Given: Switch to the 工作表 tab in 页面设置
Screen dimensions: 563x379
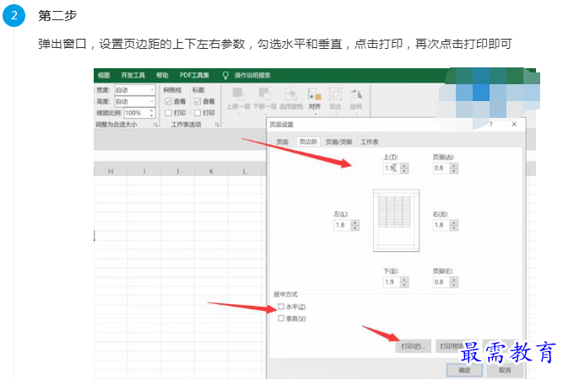Looking at the screenshot, I should 370,141.
